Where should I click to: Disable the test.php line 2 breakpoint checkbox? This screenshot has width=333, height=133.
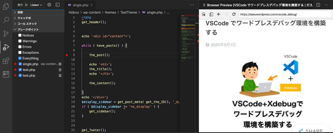[20, 70]
